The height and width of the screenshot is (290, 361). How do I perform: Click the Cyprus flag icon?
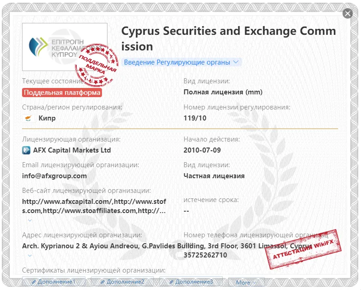pyautogui.click(x=28, y=118)
